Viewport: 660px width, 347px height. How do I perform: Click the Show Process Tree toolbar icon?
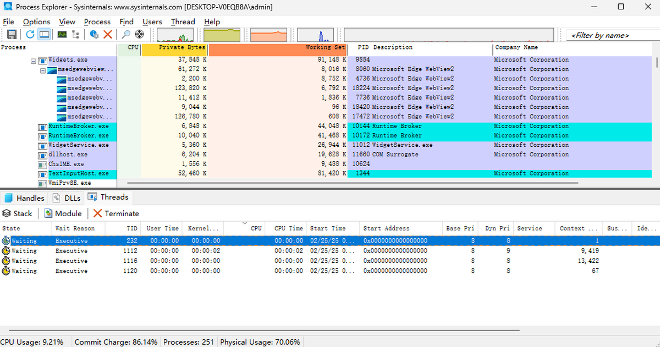[x=75, y=34]
